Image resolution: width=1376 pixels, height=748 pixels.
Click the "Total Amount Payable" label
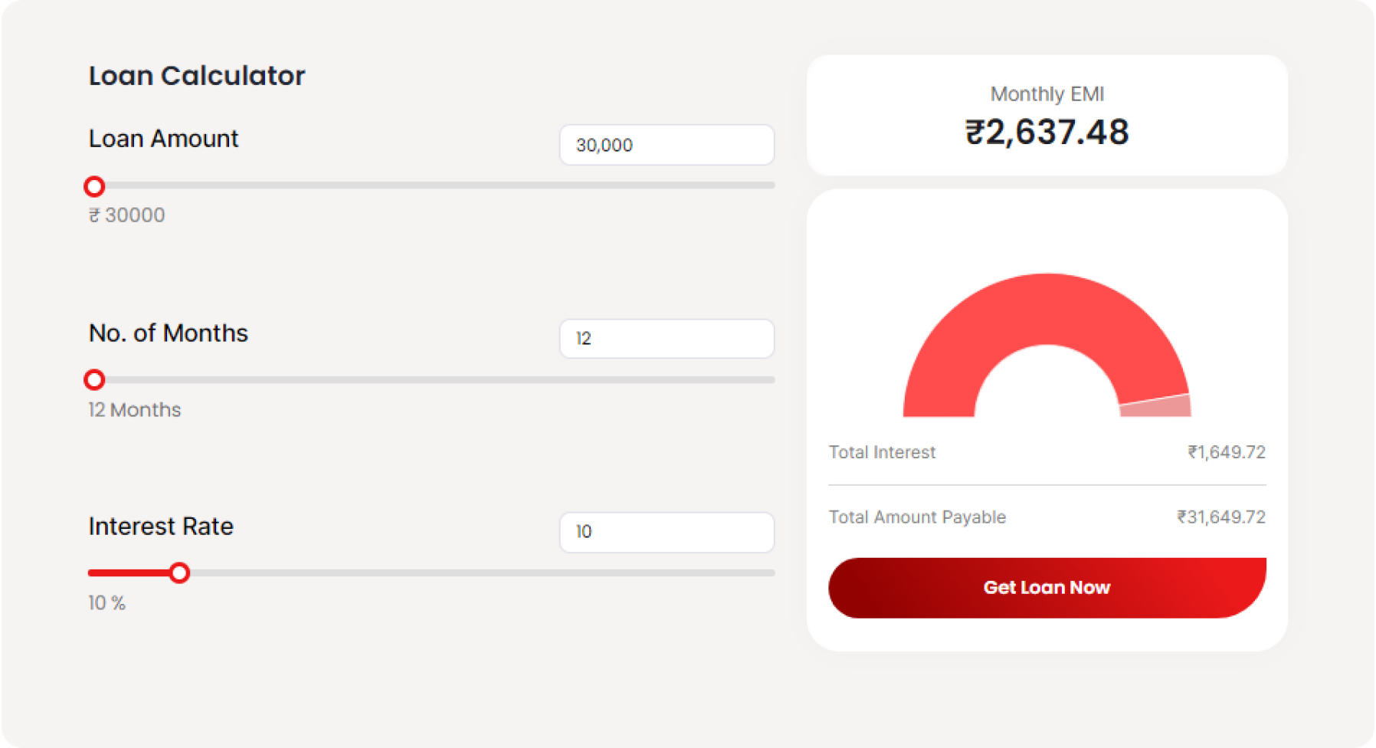tap(917, 517)
